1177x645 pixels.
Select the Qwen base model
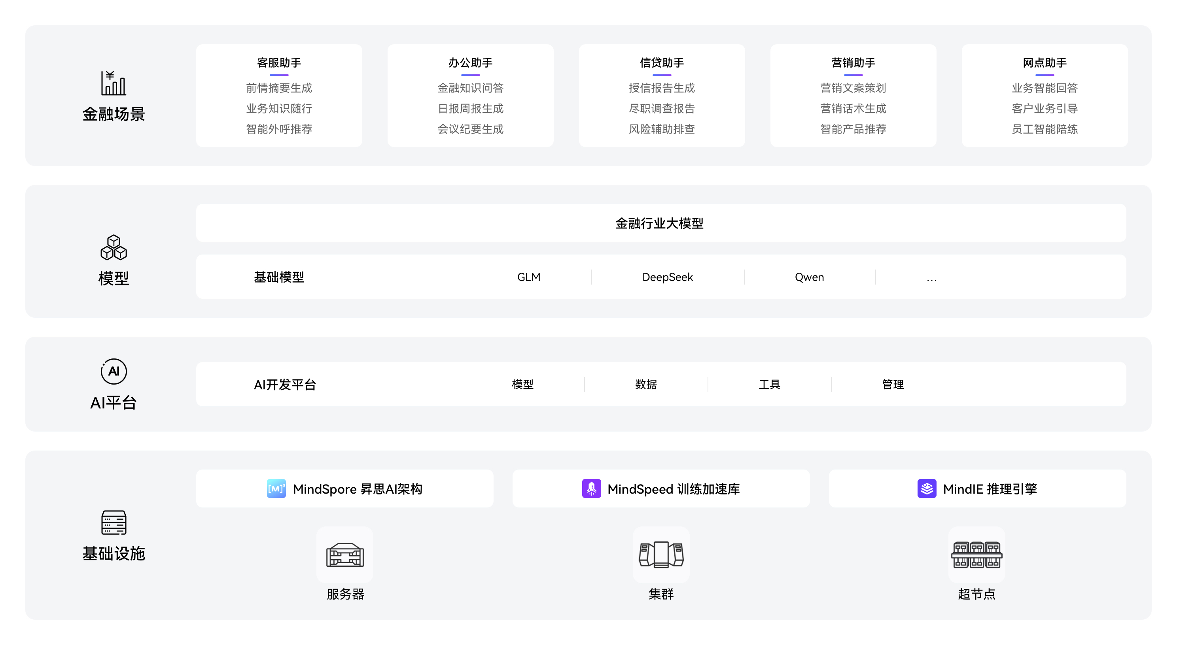tap(809, 277)
